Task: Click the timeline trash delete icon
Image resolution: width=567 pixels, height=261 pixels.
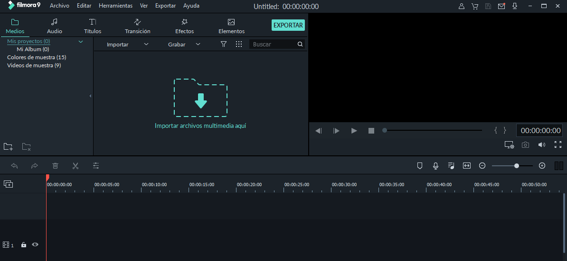Action: coord(56,166)
